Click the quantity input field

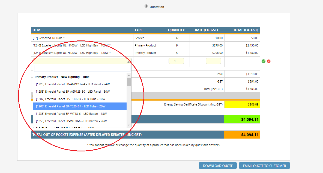[176, 61]
